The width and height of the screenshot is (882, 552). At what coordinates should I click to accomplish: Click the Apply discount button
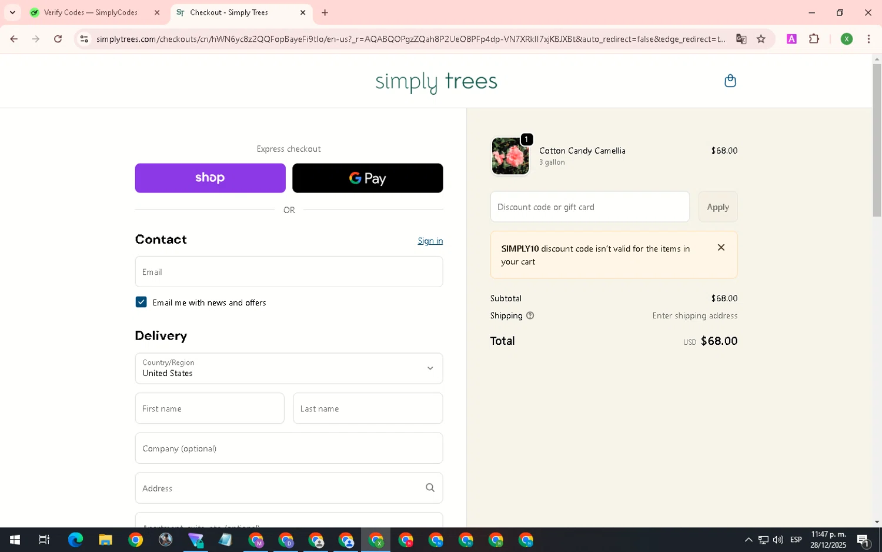[717, 207]
